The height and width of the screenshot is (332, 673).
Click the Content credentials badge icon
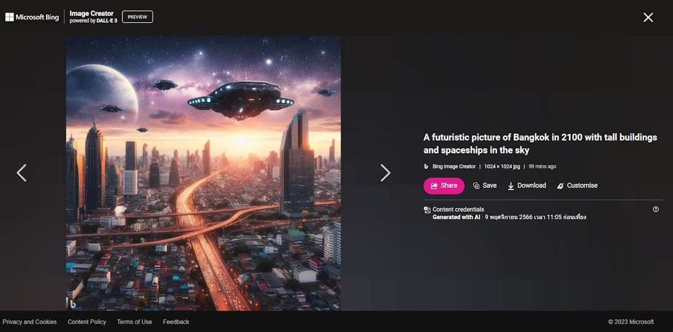pos(426,209)
